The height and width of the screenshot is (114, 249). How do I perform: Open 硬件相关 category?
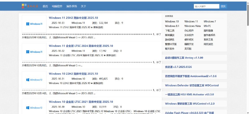click(x=189, y=40)
